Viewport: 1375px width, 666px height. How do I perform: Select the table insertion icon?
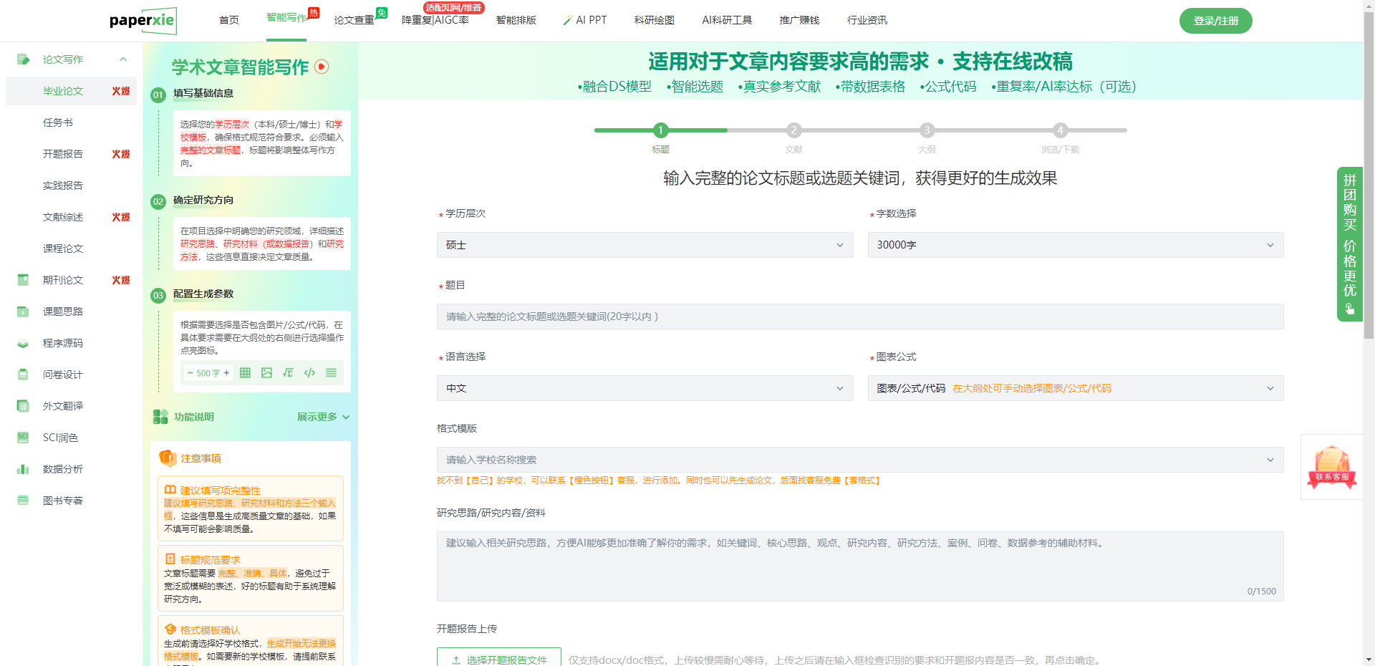[244, 372]
